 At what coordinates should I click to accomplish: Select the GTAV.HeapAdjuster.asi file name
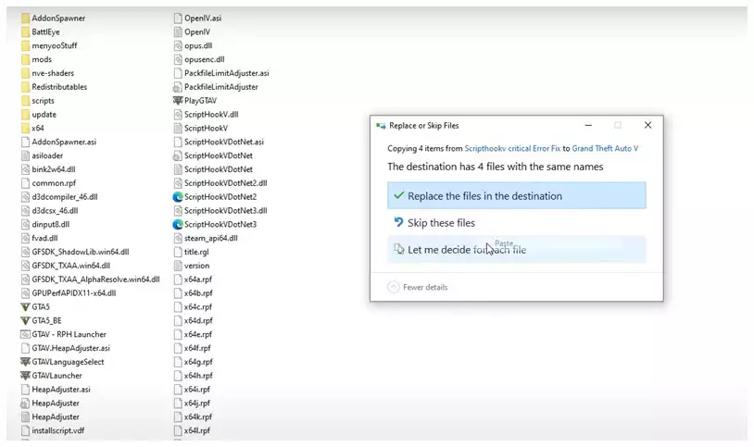click(71, 348)
